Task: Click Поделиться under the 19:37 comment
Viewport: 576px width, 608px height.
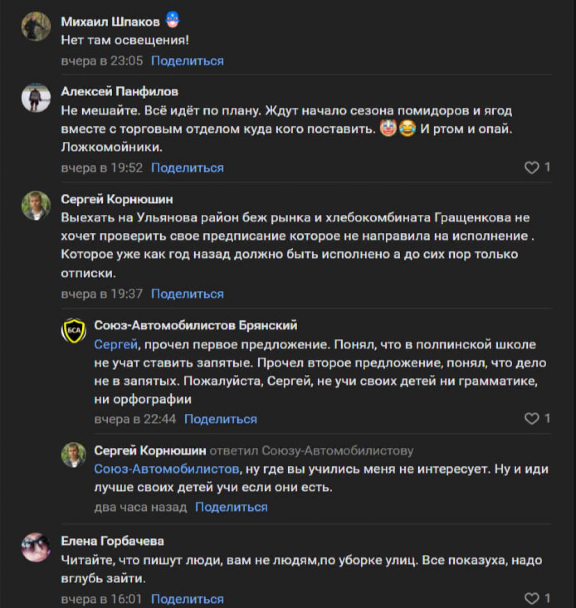Action: [187, 294]
